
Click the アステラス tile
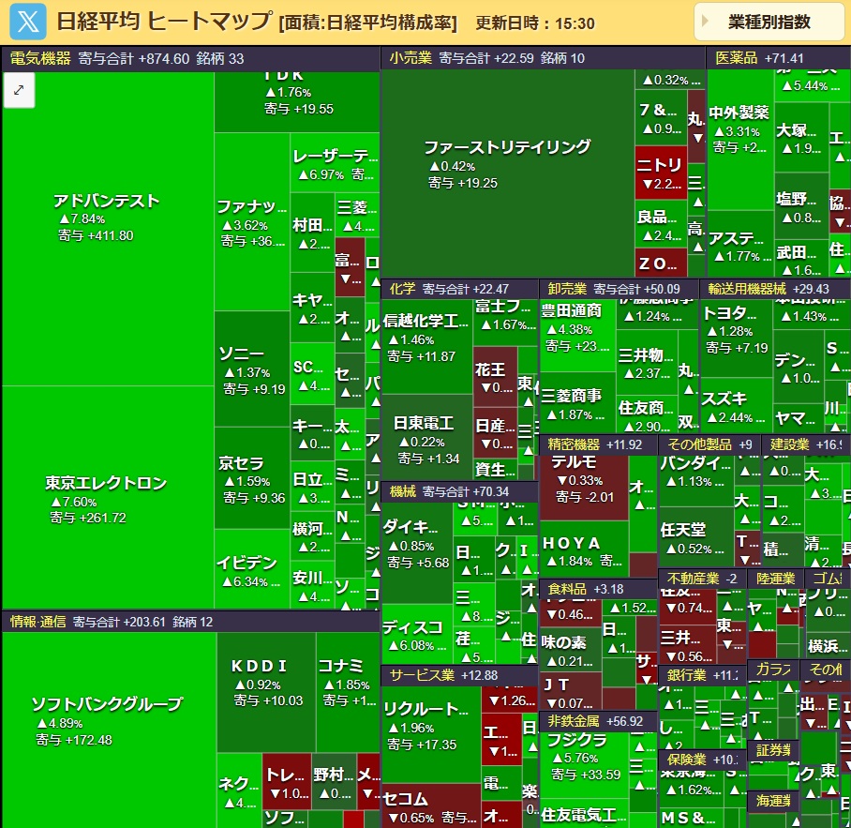coord(740,244)
